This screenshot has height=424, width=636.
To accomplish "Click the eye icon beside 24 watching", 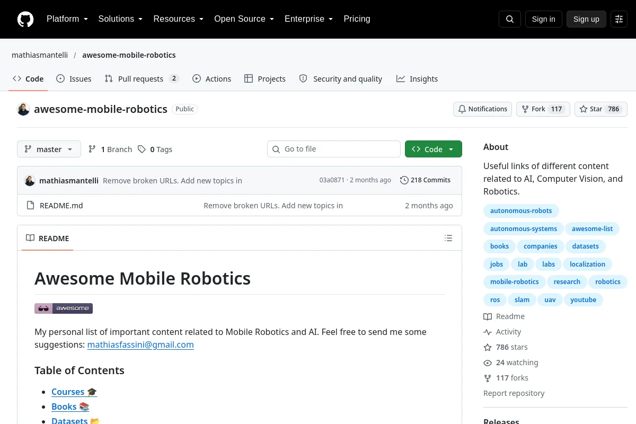I will click(x=488, y=363).
